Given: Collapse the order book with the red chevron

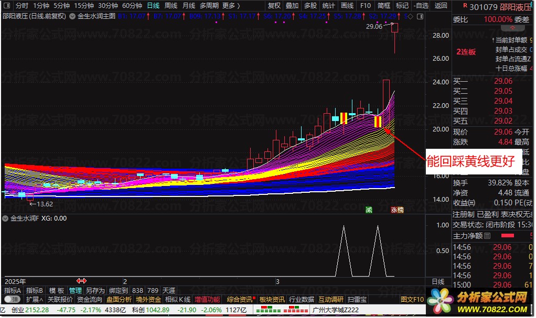Looking at the screenshot, I should pyautogui.click(x=512, y=28).
